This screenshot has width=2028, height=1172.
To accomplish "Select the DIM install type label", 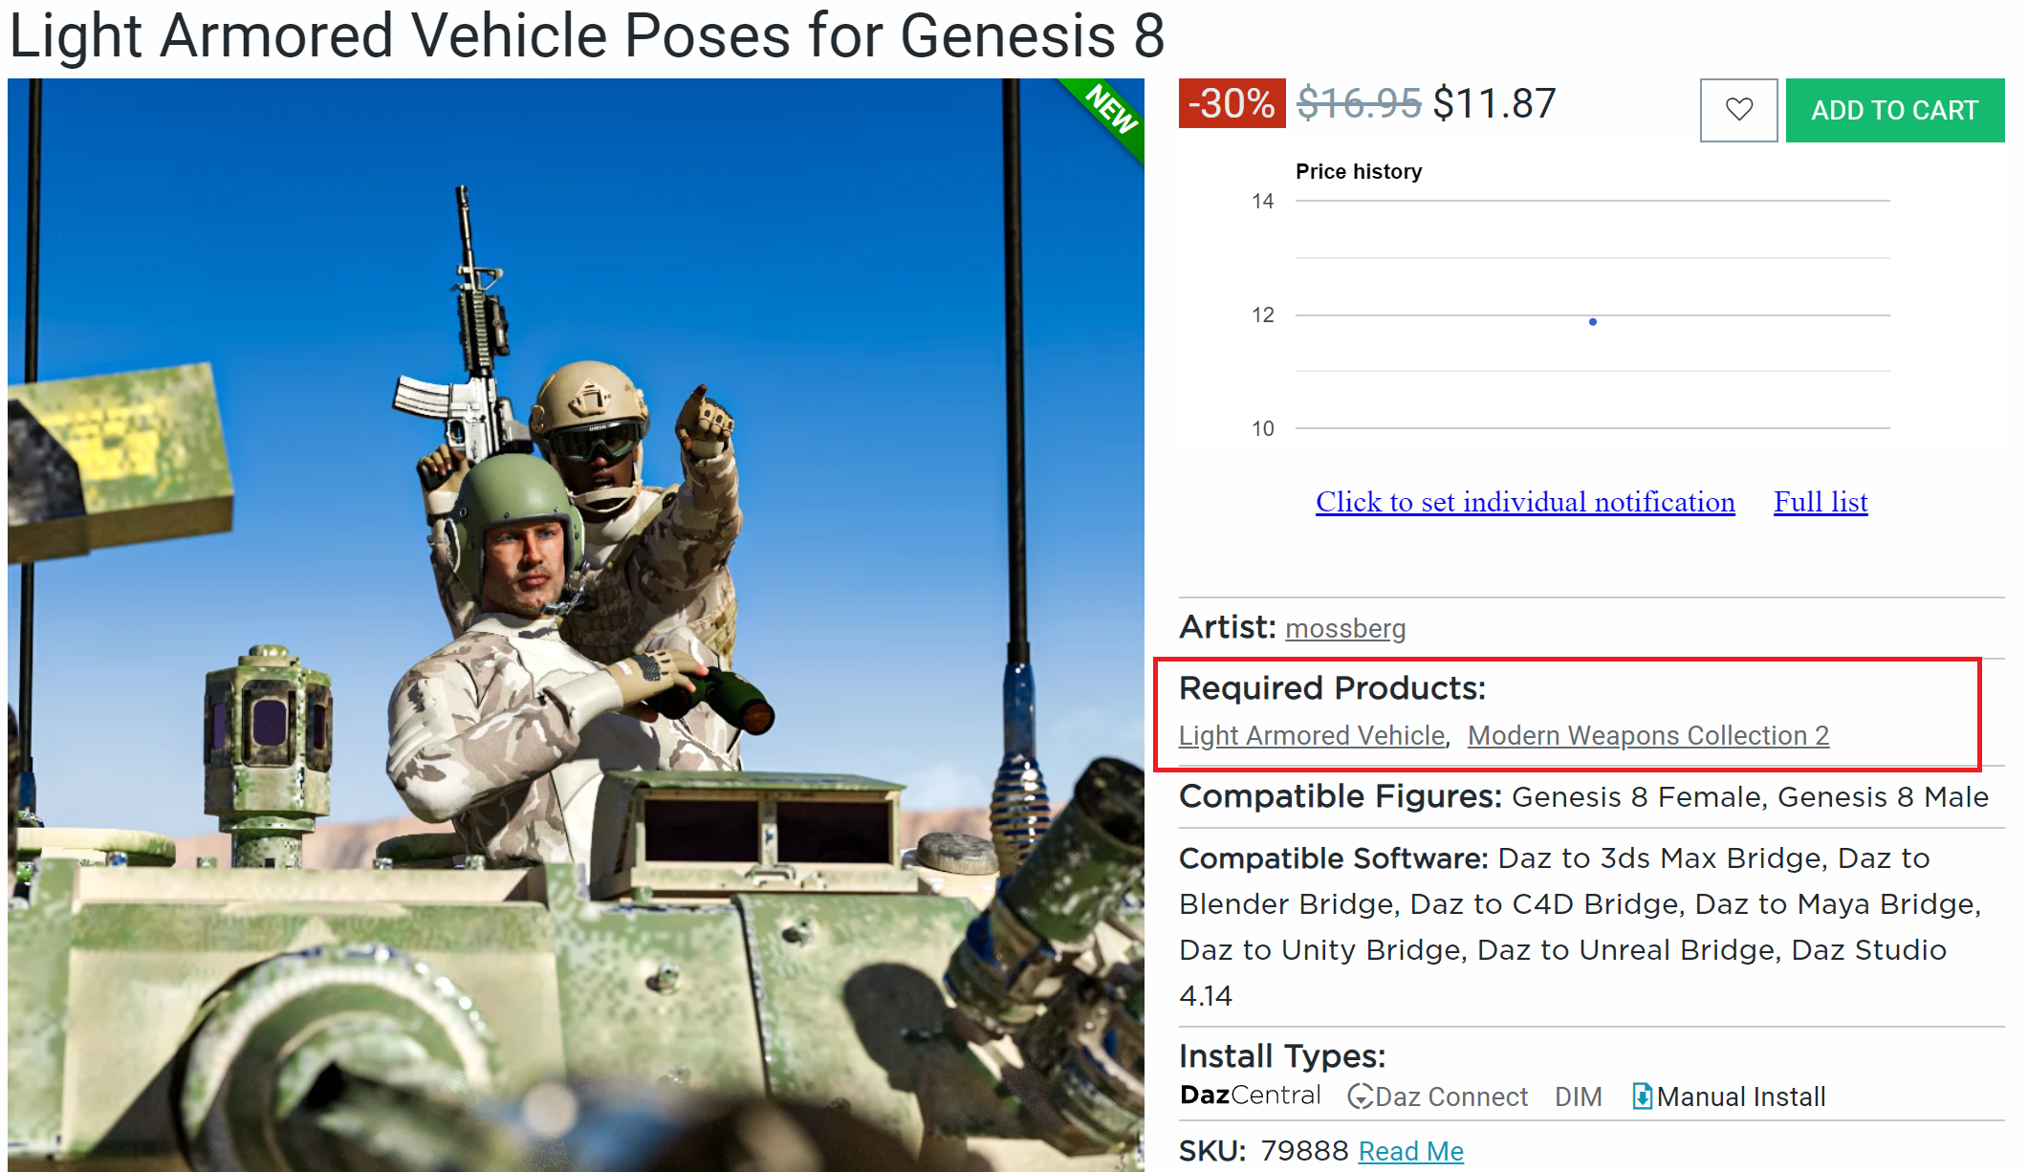I will 1578,1096.
